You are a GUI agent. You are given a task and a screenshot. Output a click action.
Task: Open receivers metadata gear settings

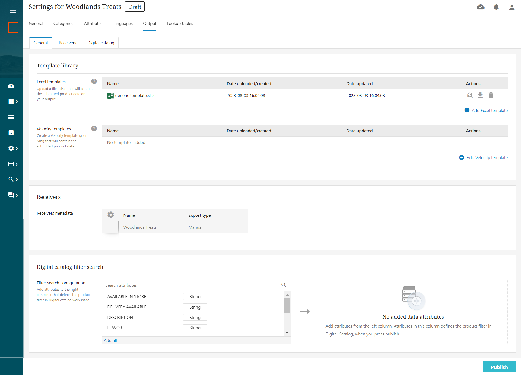point(110,215)
